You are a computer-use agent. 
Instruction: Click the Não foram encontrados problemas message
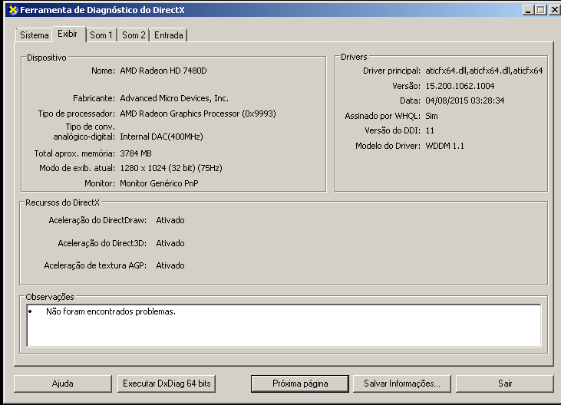[x=111, y=311]
